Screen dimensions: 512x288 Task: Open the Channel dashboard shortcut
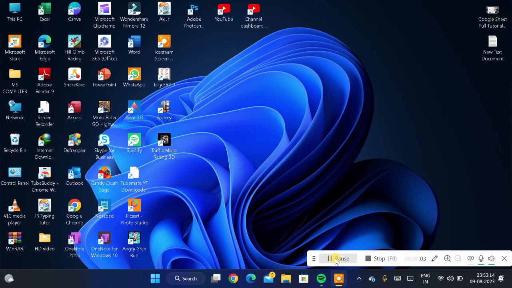254,16
